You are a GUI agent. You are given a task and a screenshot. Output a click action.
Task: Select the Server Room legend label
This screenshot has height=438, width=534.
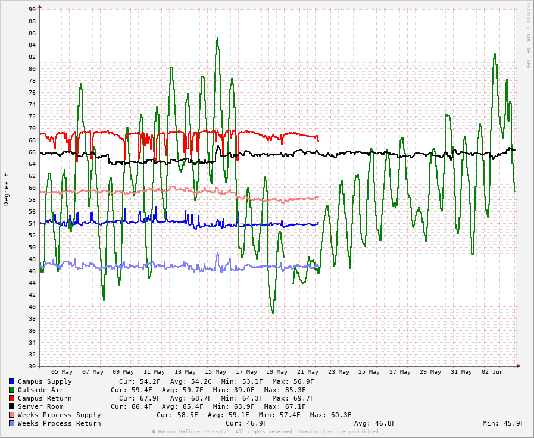pos(40,406)
